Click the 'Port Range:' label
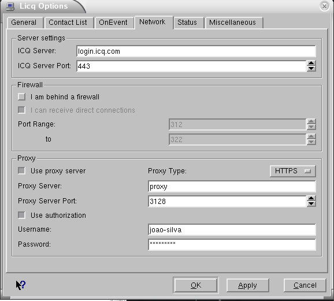 click(x=36, y=124)
